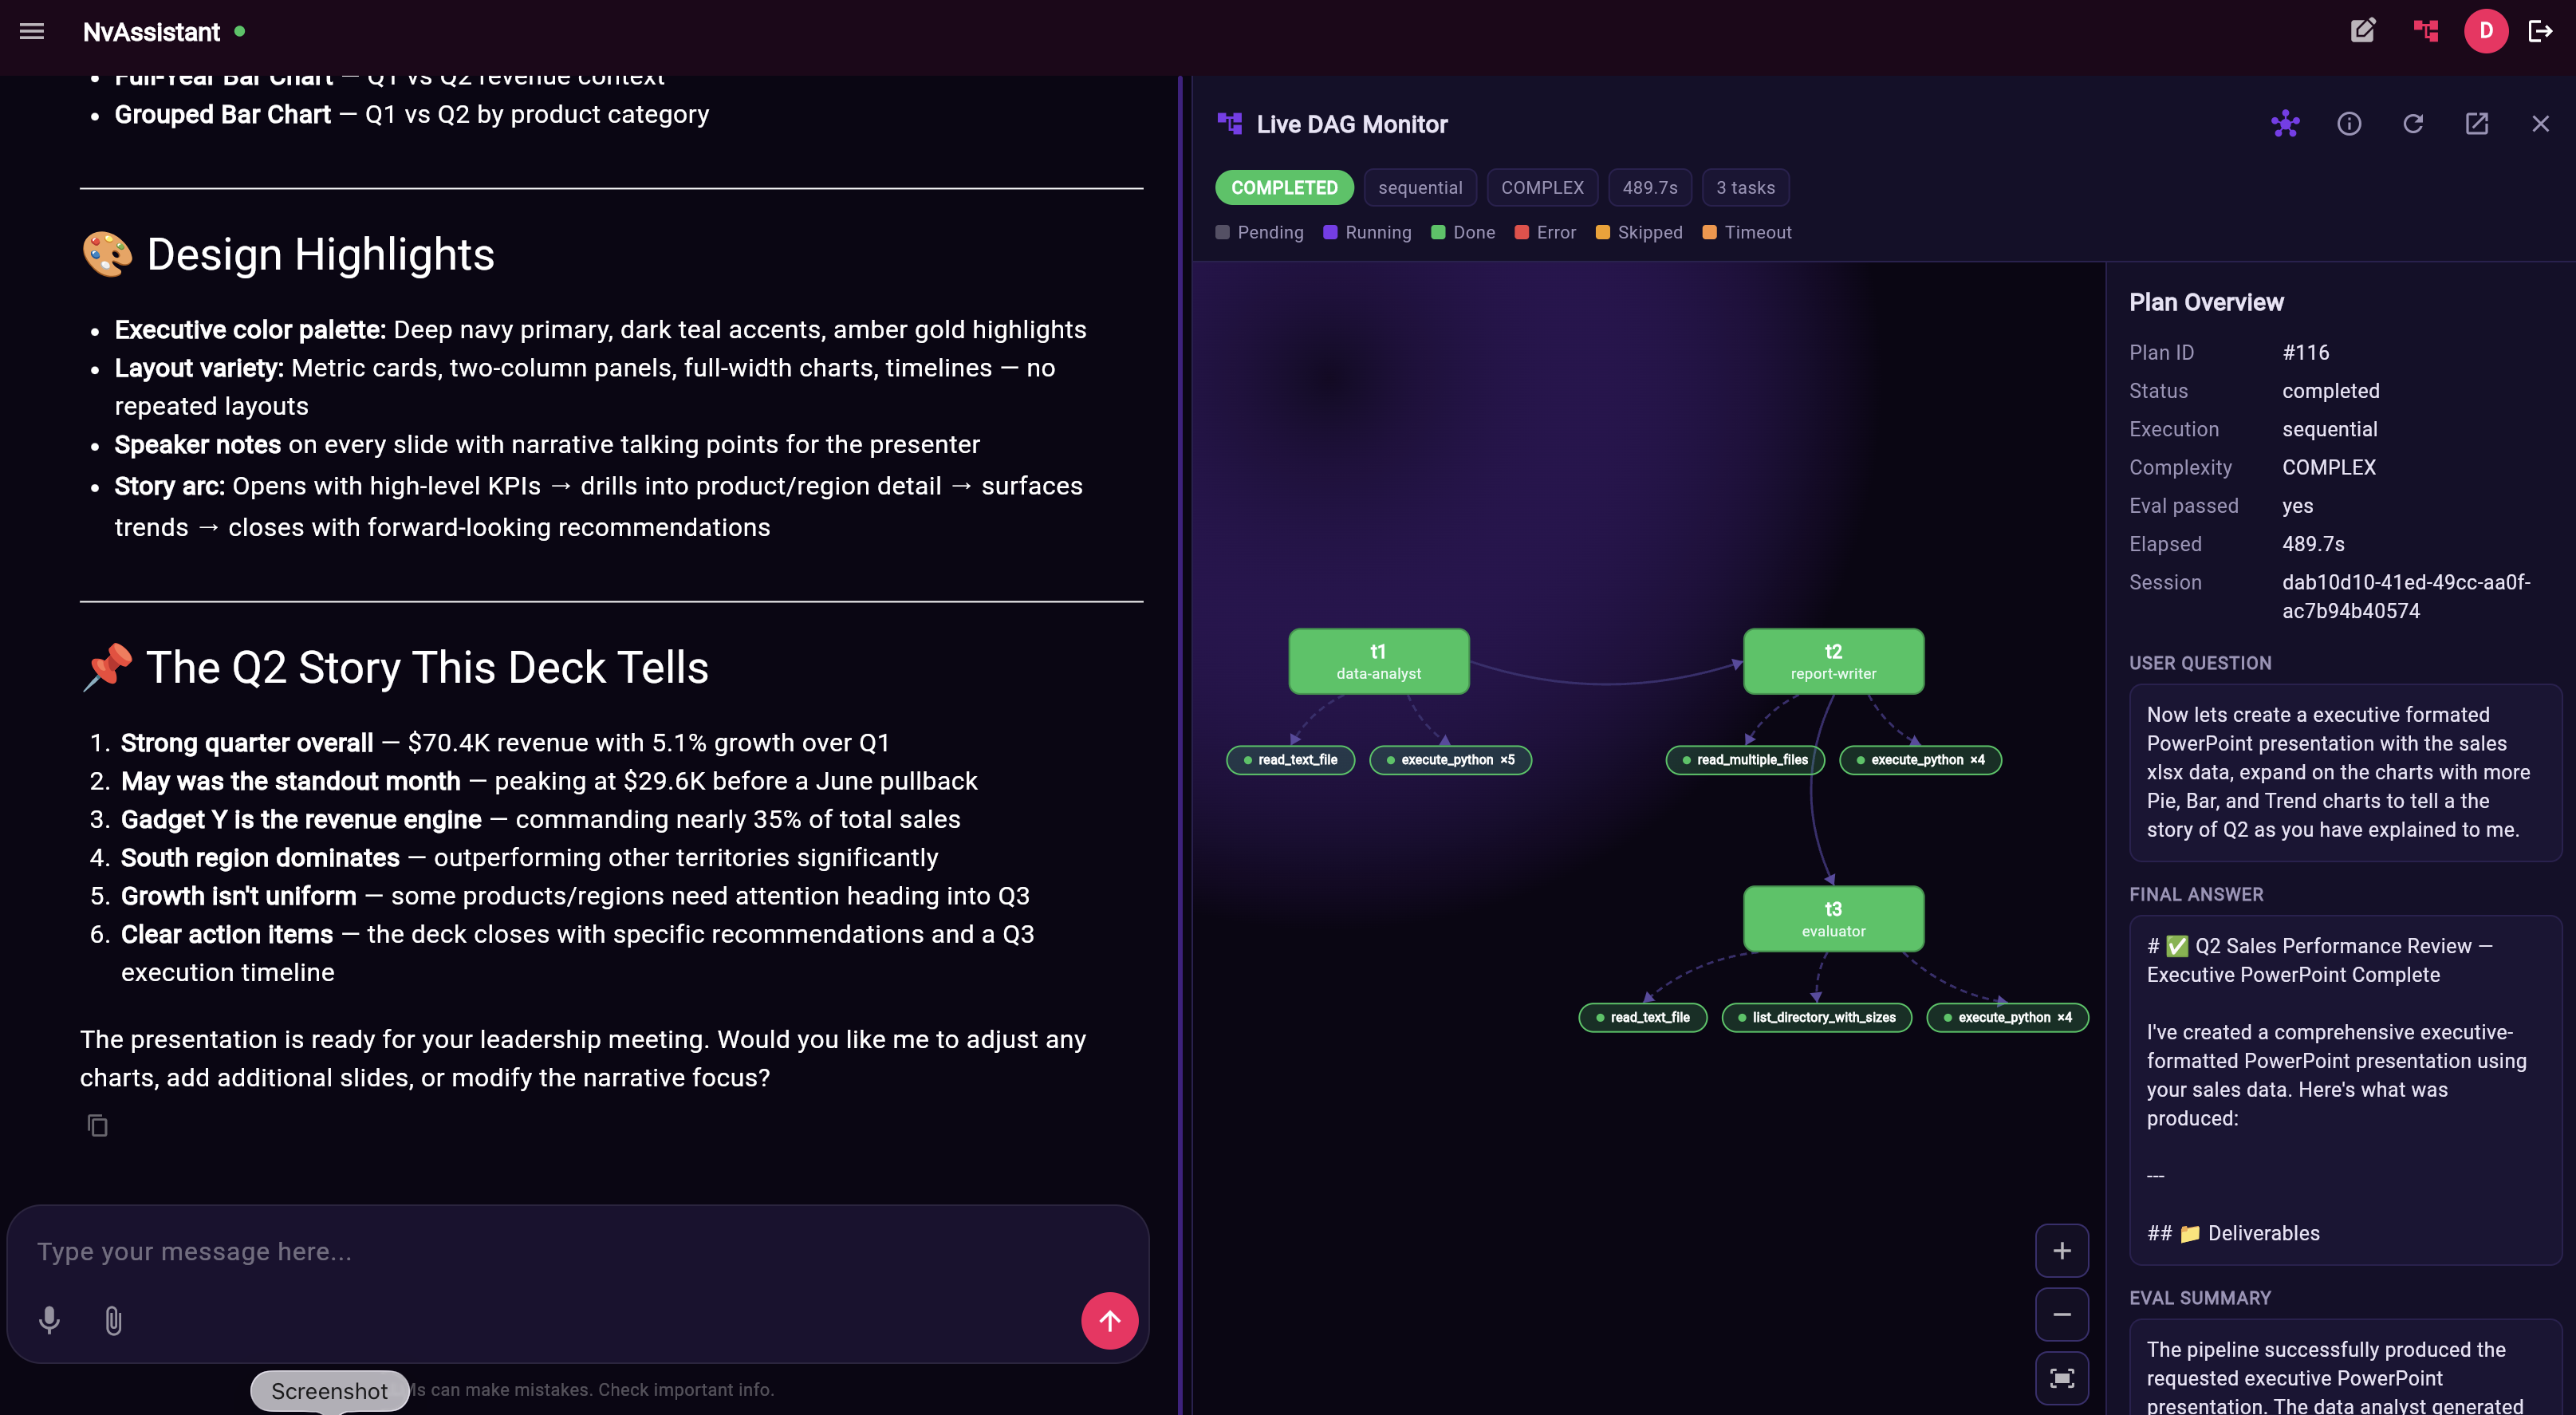Start voice input with microphone

tap(49, 1321)
